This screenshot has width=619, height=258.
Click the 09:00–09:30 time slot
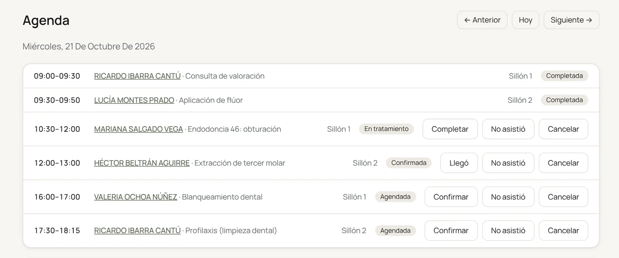click(57, 76)
